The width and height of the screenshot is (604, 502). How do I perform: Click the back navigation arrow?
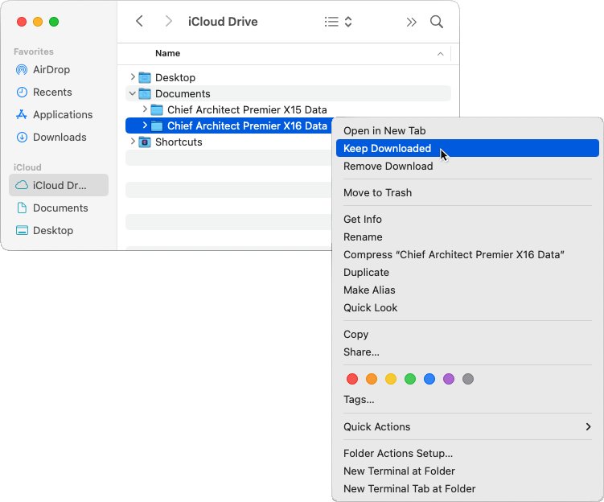[x=139, y=21]
